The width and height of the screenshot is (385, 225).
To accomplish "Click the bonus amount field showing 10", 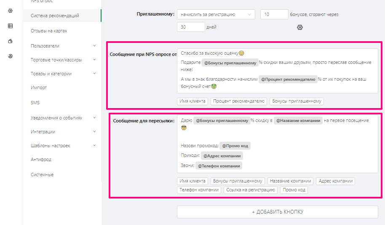I will 274,14.
